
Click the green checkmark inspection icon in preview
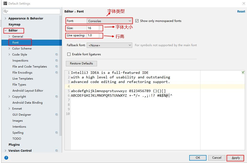(243, 72)
